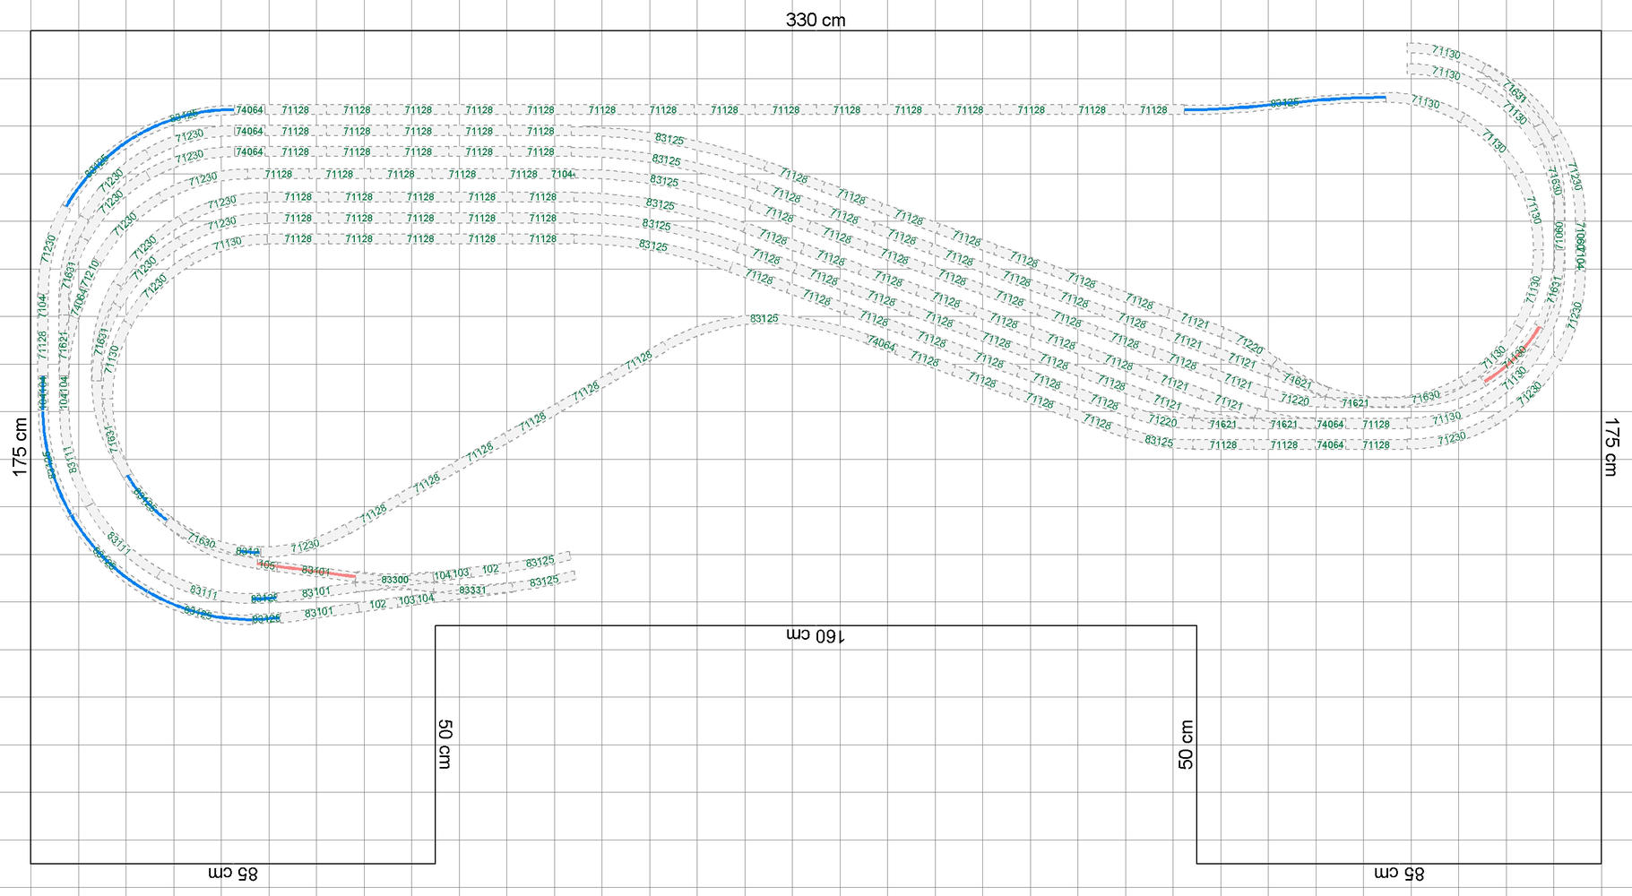The image size is (1632, 896).
Task: Select the 74064 piece on the diagonal yard track
Action: [881, 343]
